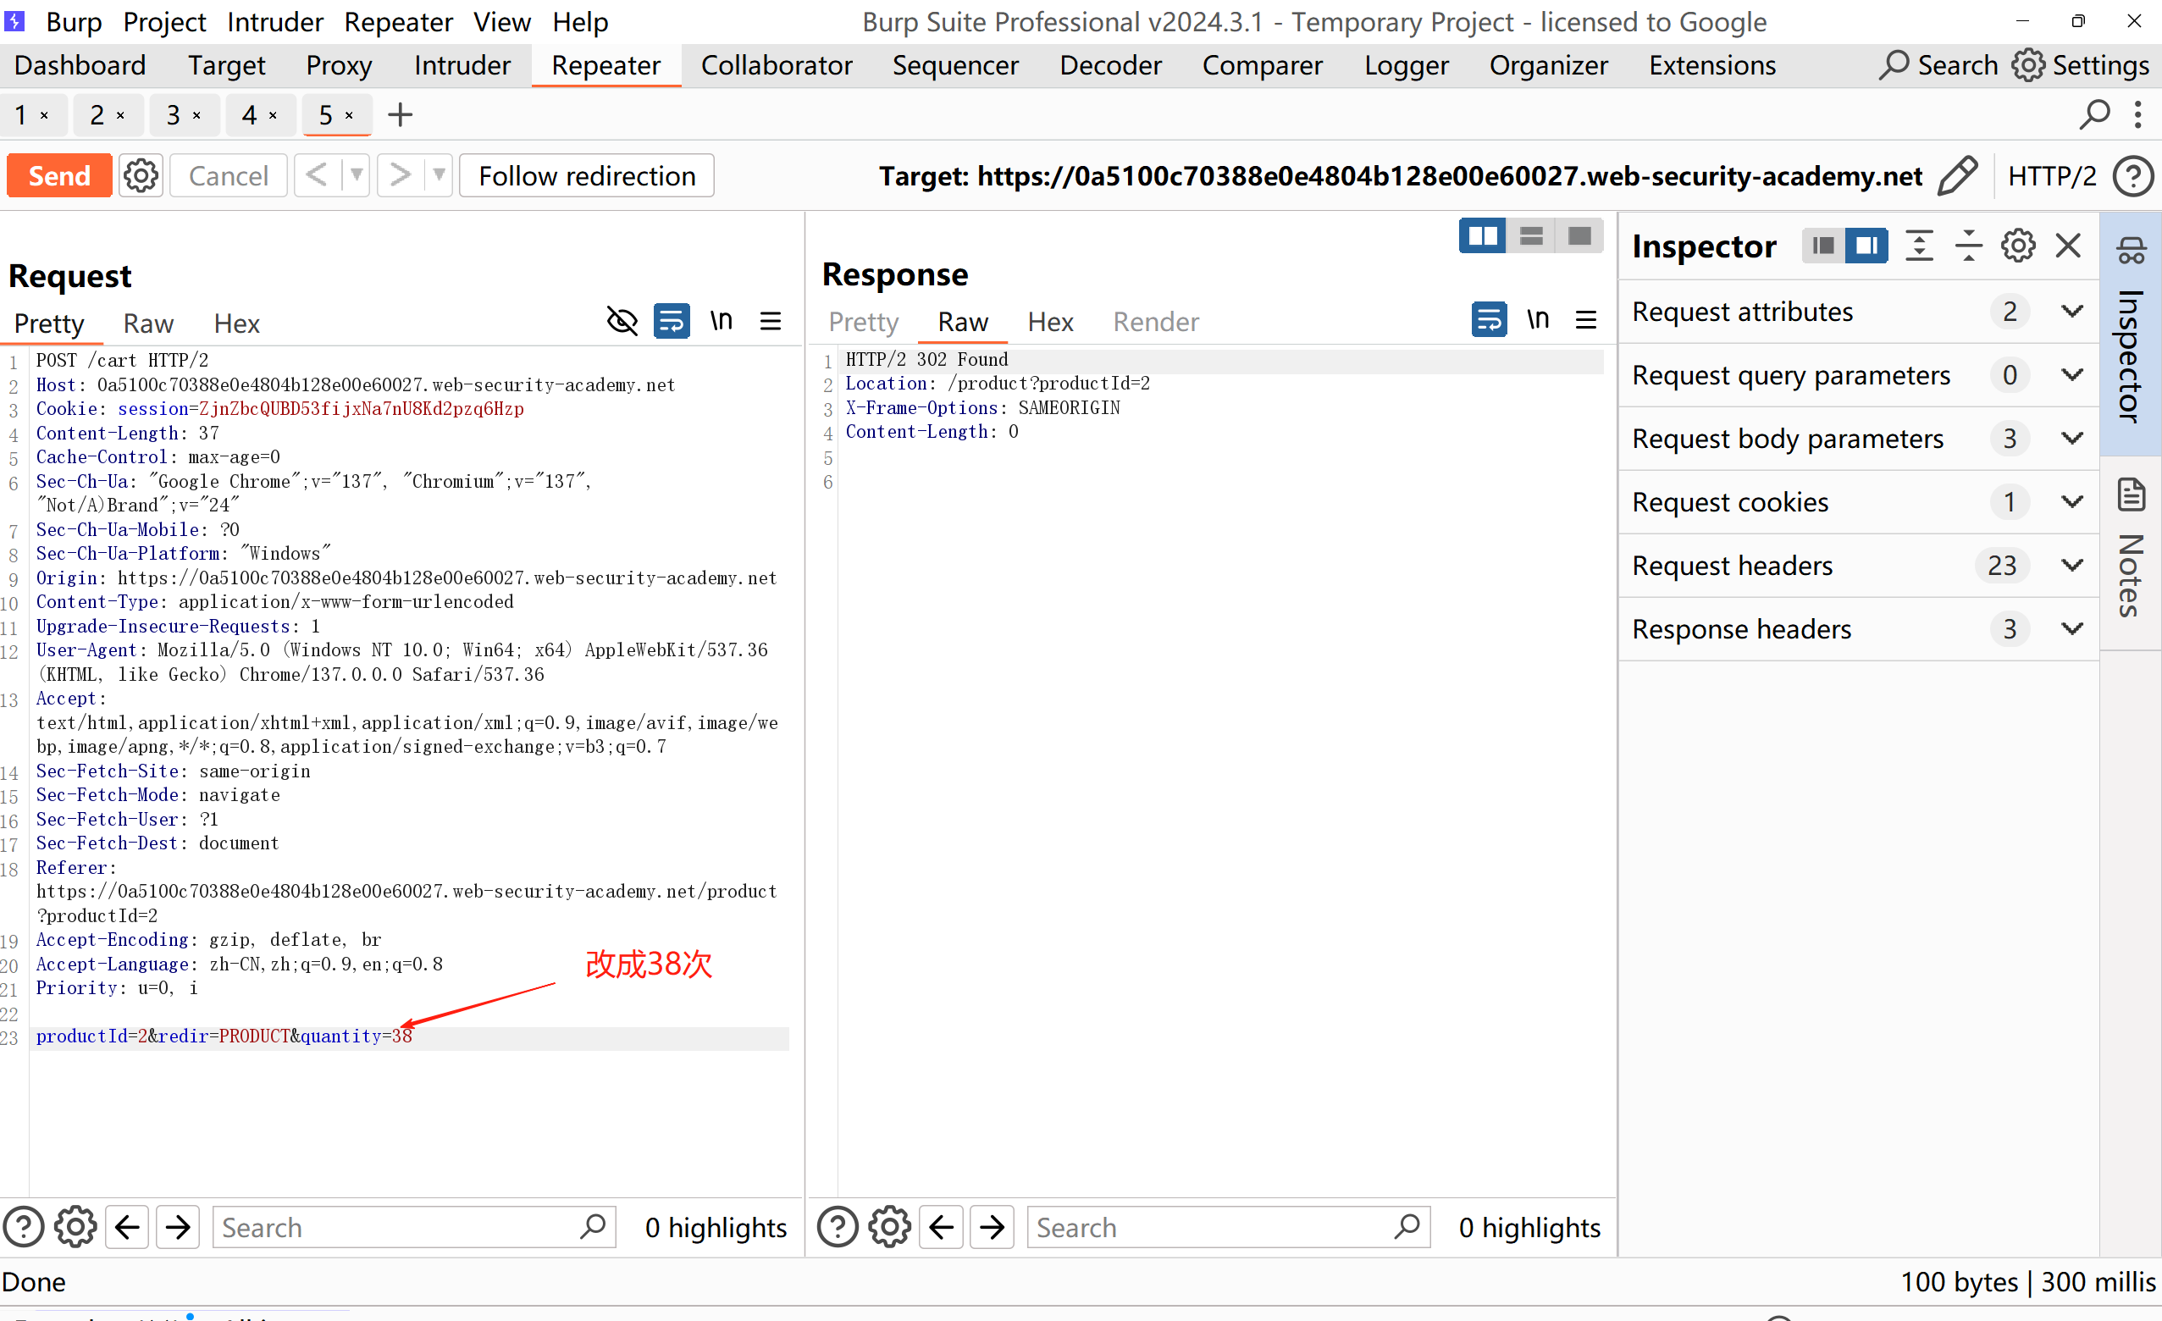Focus the Request search input field
This screenshot has height=1321, width=2162.
395,1227
